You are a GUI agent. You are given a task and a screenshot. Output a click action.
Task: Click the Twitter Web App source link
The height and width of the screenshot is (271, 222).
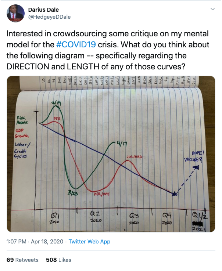click(x=89, y=242)
